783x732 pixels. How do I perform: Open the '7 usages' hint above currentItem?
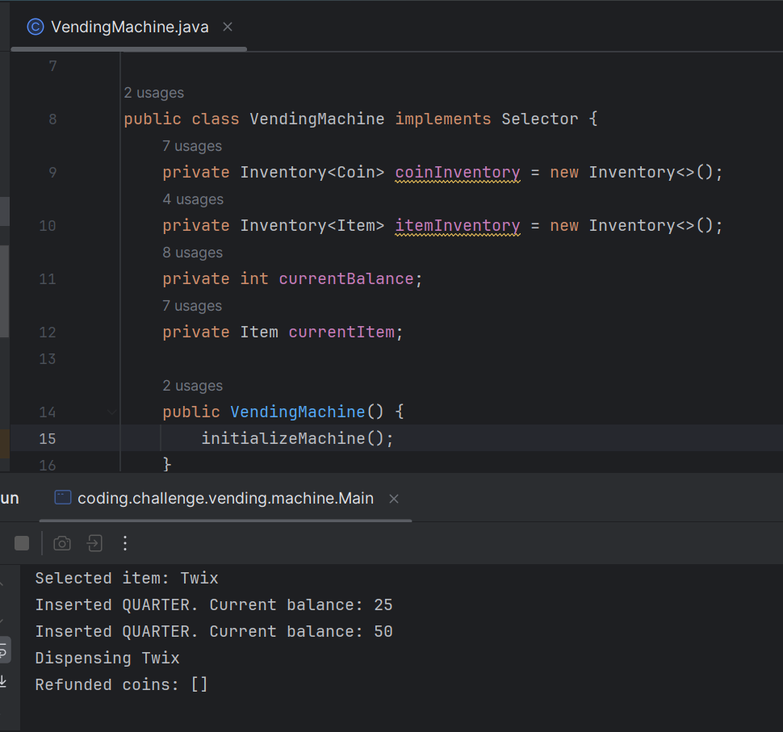coord(192,306)
